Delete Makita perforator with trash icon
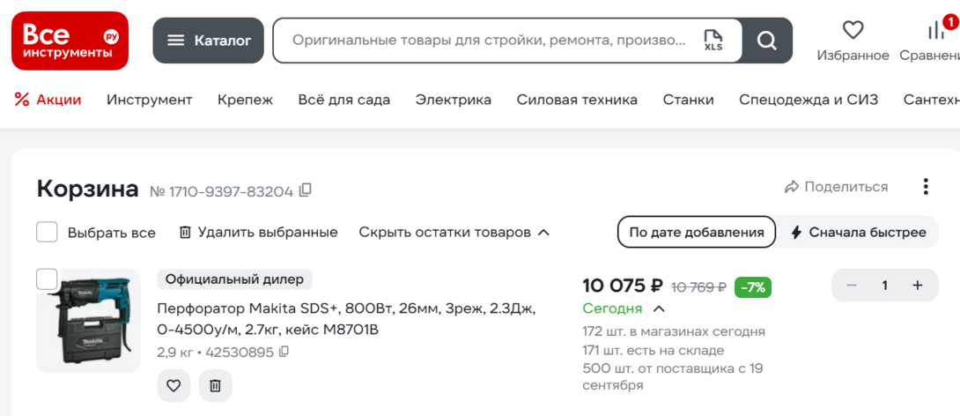 tap(215, 385)
